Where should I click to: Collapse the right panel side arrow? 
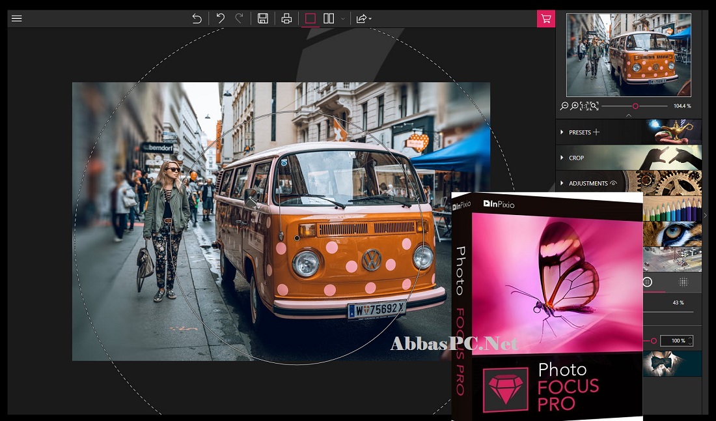pyautogui.click(x=706, y=215)
